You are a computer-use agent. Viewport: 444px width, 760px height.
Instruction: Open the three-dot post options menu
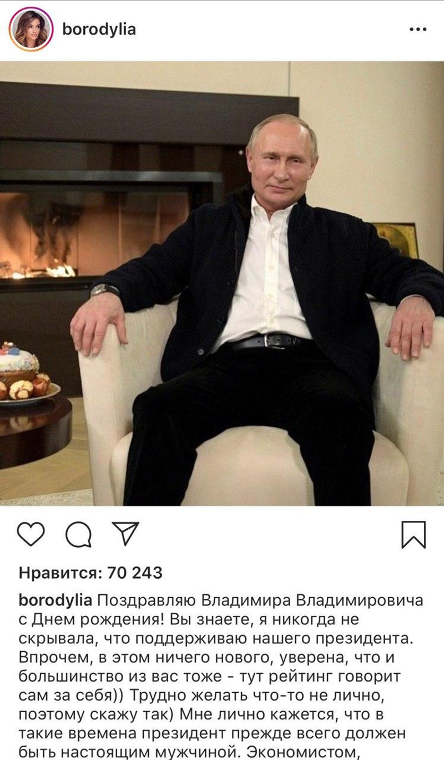417,29
